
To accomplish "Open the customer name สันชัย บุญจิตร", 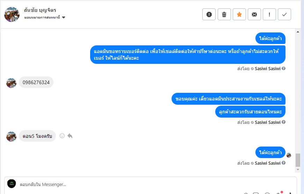I will 40,10.
